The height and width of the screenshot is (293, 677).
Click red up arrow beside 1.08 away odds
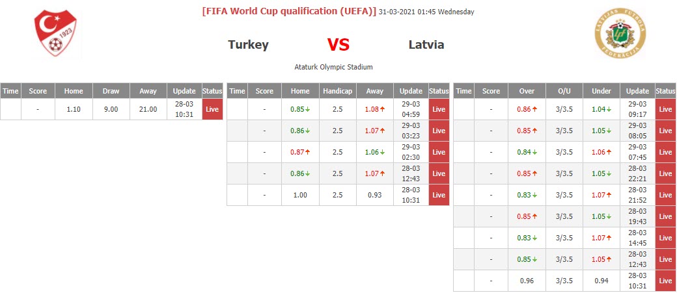coord(383,109)
